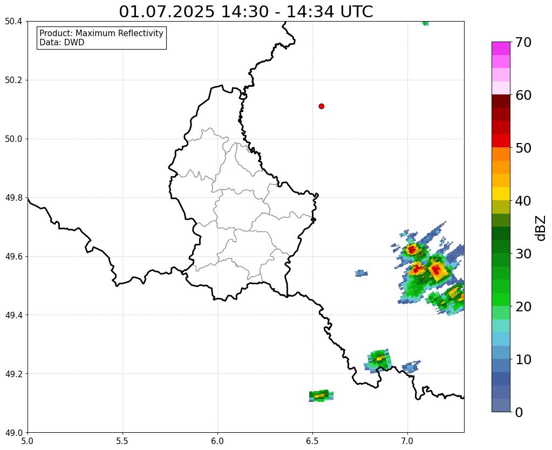Click the colorbar tick label "0"
The height and width of the screenshot is (450, 552).
coord(519,412)
